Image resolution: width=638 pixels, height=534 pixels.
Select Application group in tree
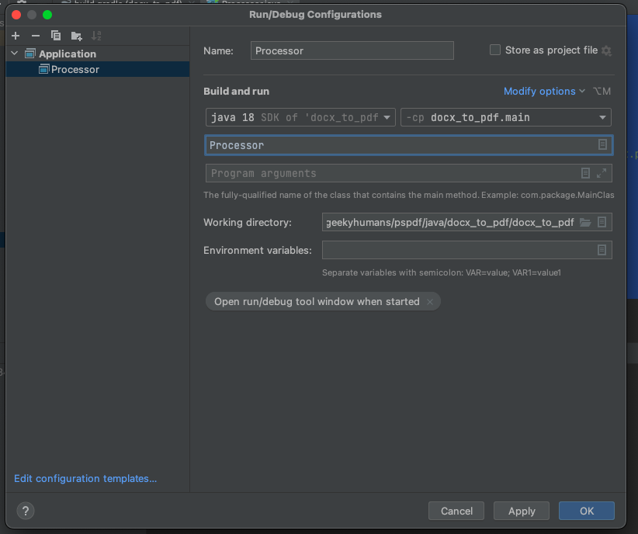coord(98,54)
